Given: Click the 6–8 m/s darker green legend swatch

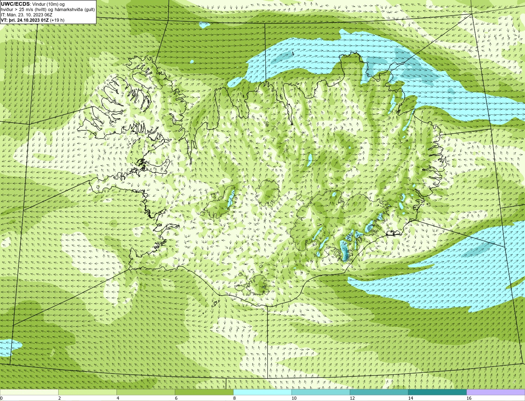Looking at the screenshot, I should 204,392.
